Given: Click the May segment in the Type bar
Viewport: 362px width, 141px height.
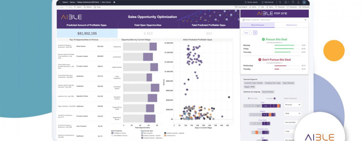Looking at the screenshot, I should click(x=266, y=106).
